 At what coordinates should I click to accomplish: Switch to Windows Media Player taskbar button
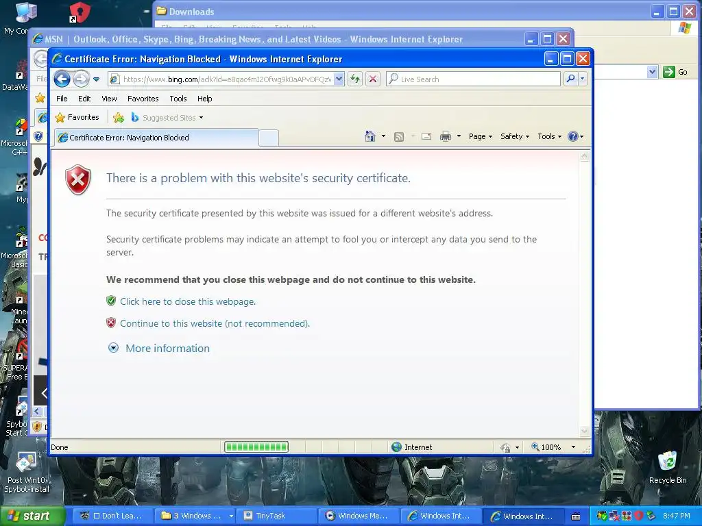pyautogui.click(x=360, y=516)
